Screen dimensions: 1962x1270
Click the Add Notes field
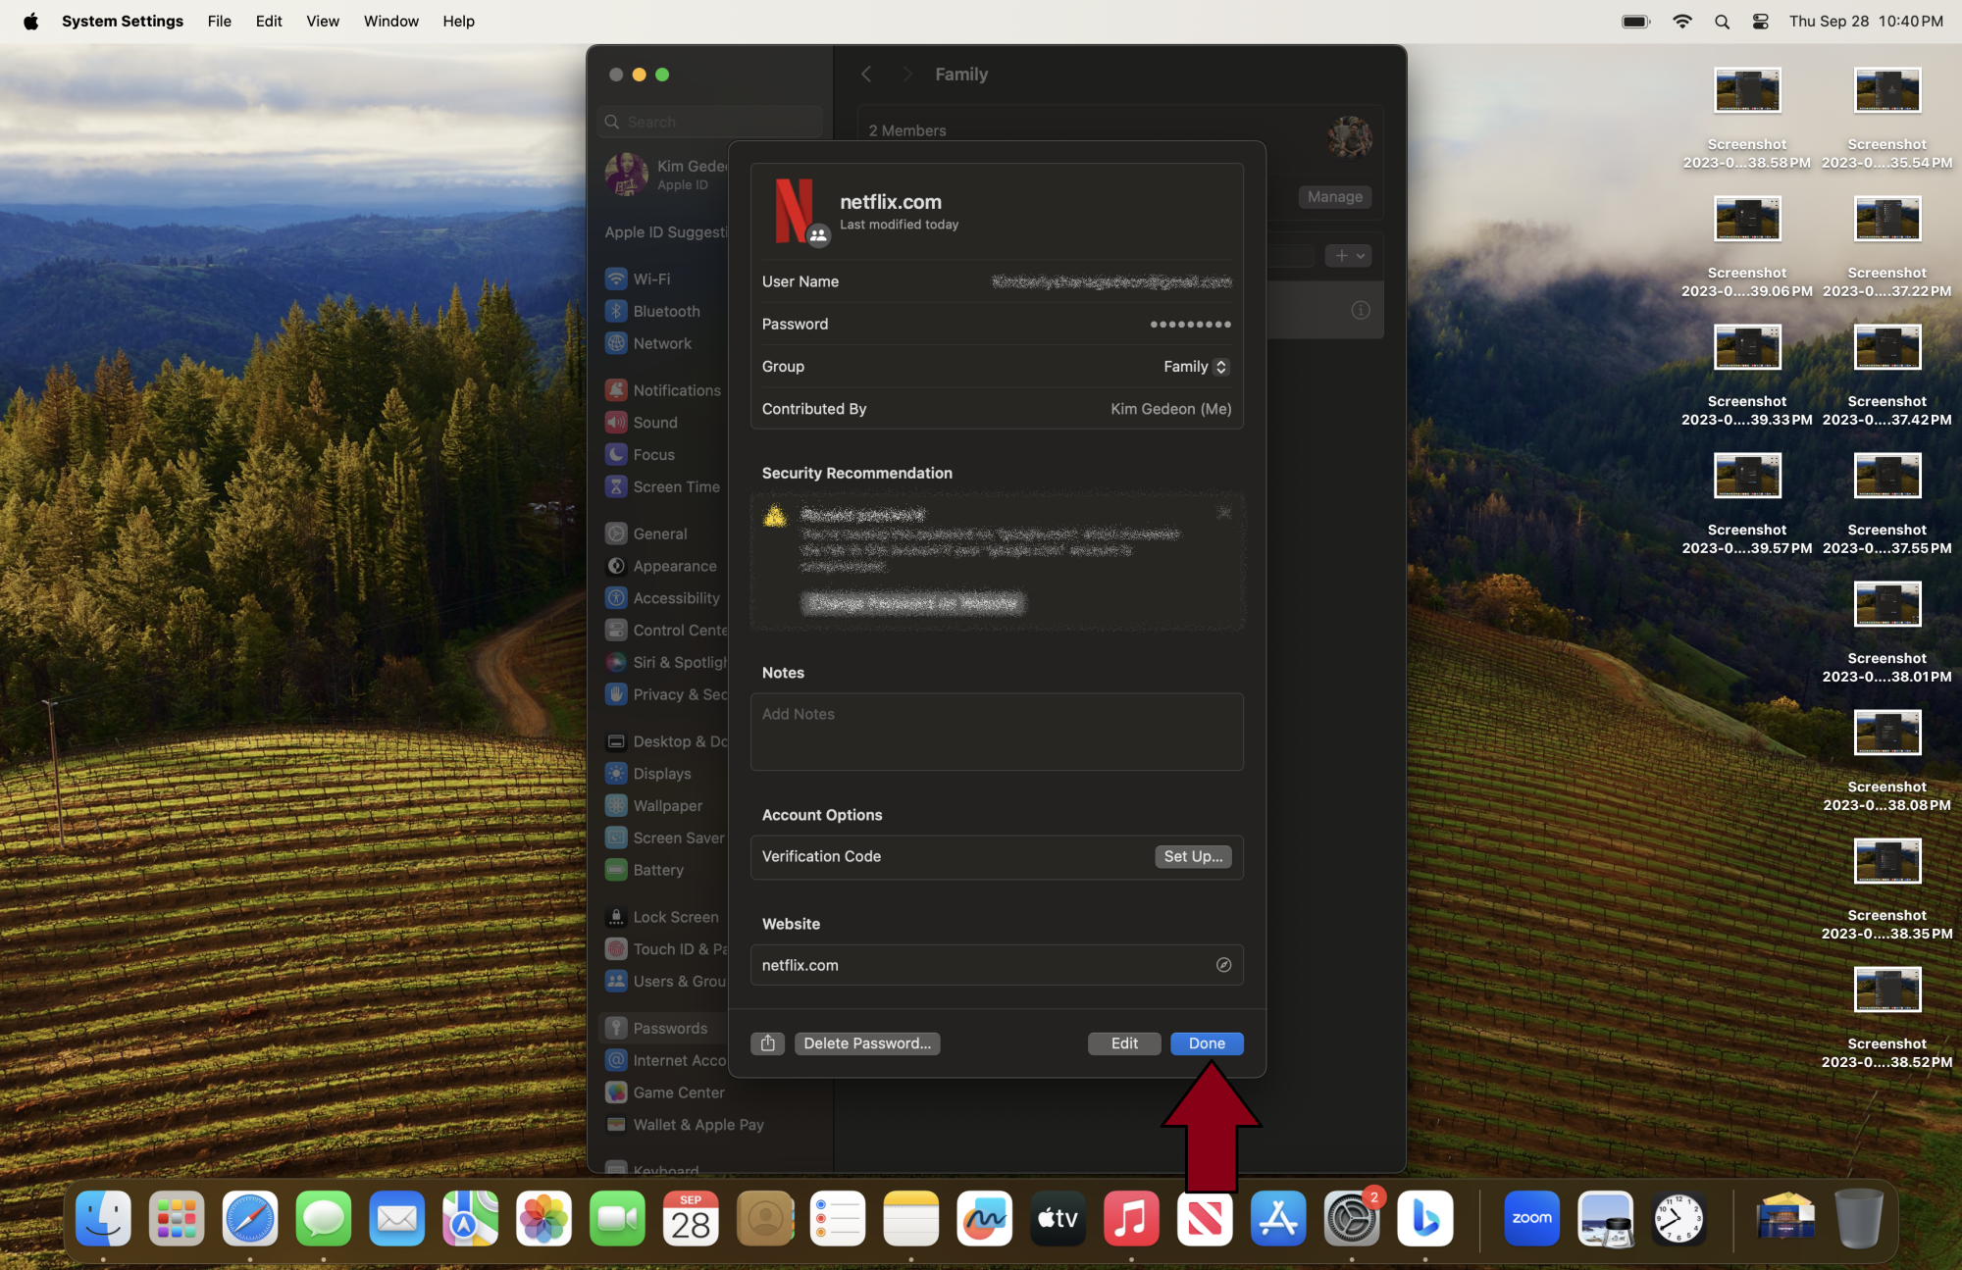point(997,732)
